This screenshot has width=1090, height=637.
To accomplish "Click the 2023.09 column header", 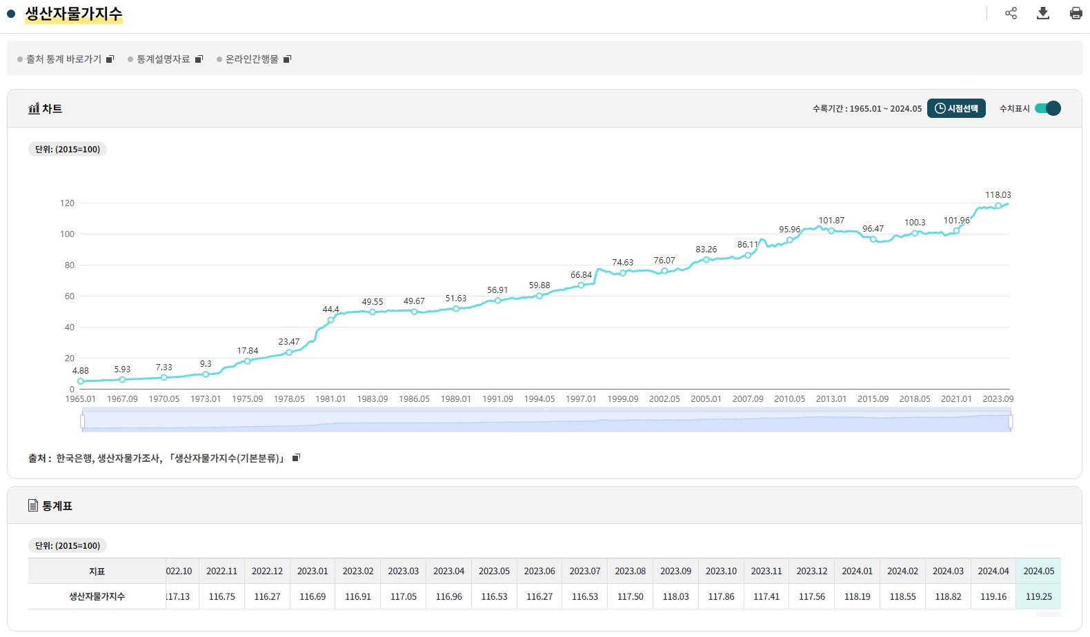I will click(675, 571).
